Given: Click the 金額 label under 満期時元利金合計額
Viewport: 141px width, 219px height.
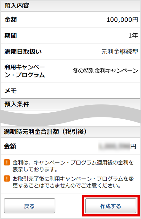Looking at the screenshot, I should coord(10,146).
